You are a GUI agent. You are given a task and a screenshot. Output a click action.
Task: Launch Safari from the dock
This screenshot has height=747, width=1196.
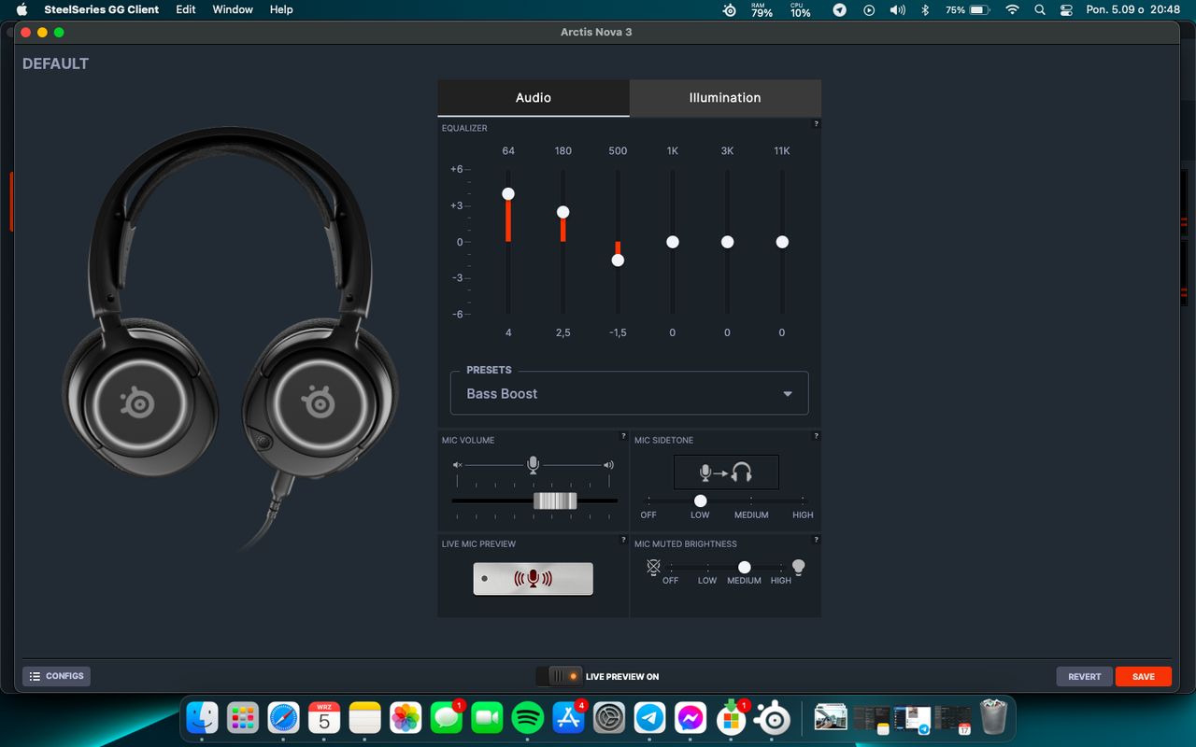pos(283,718)
